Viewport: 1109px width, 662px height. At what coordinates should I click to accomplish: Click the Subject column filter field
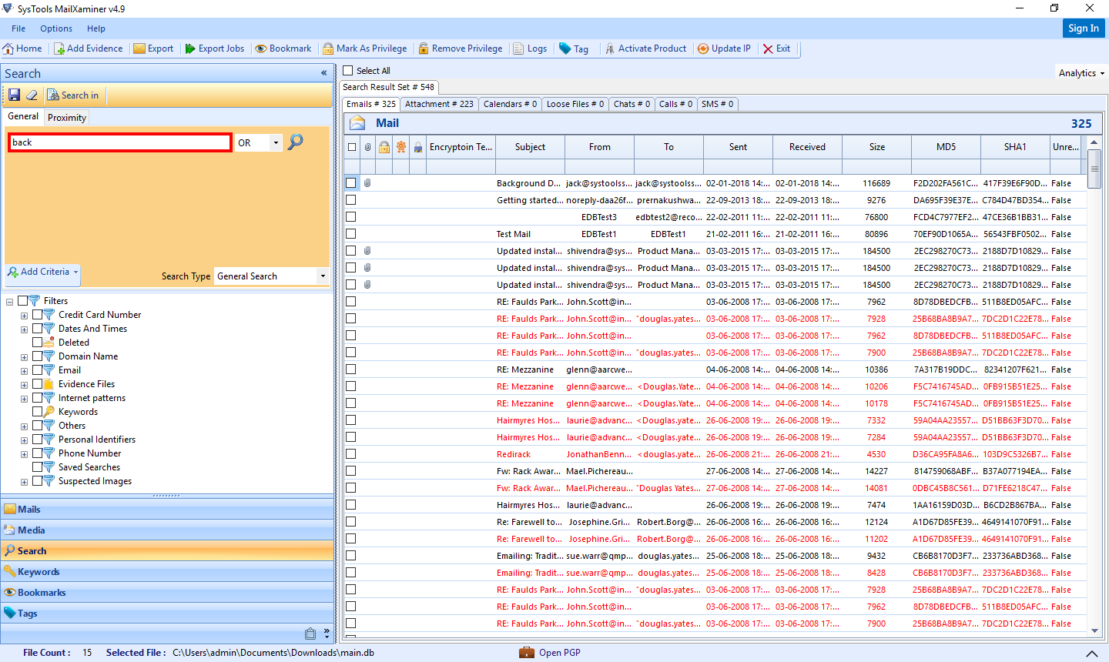530,166
